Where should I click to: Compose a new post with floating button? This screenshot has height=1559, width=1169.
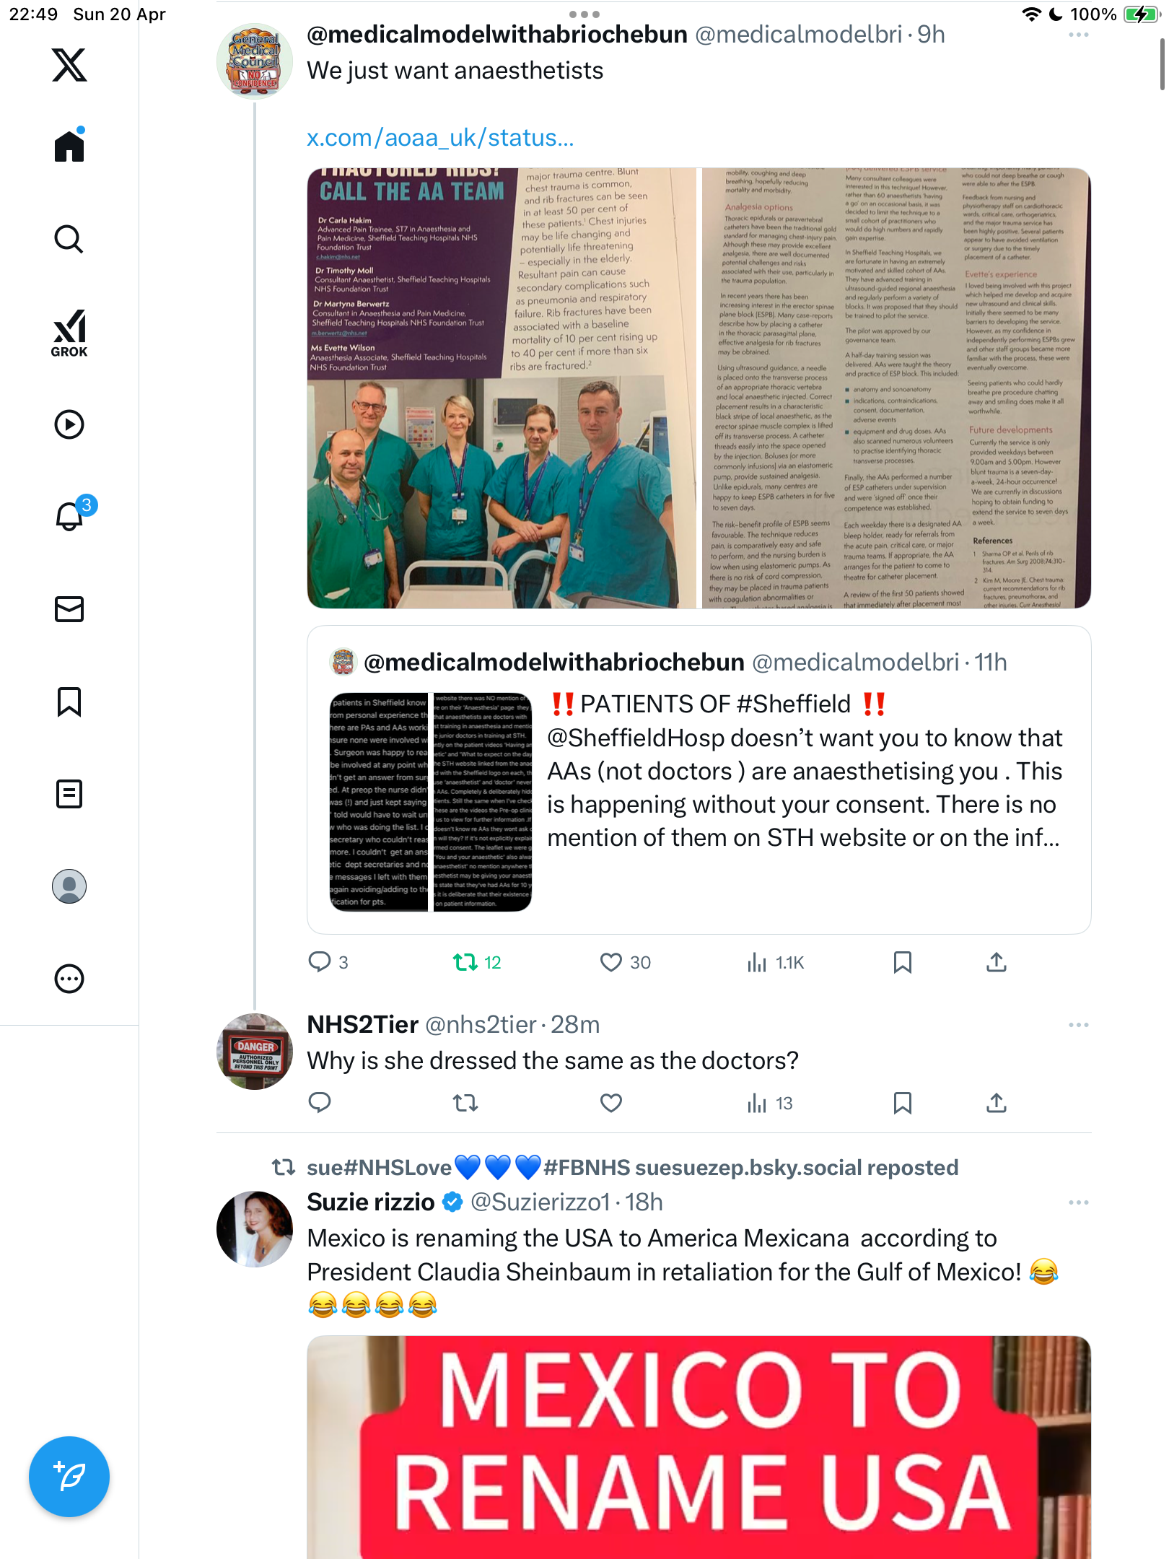(x=69, y=1477)
